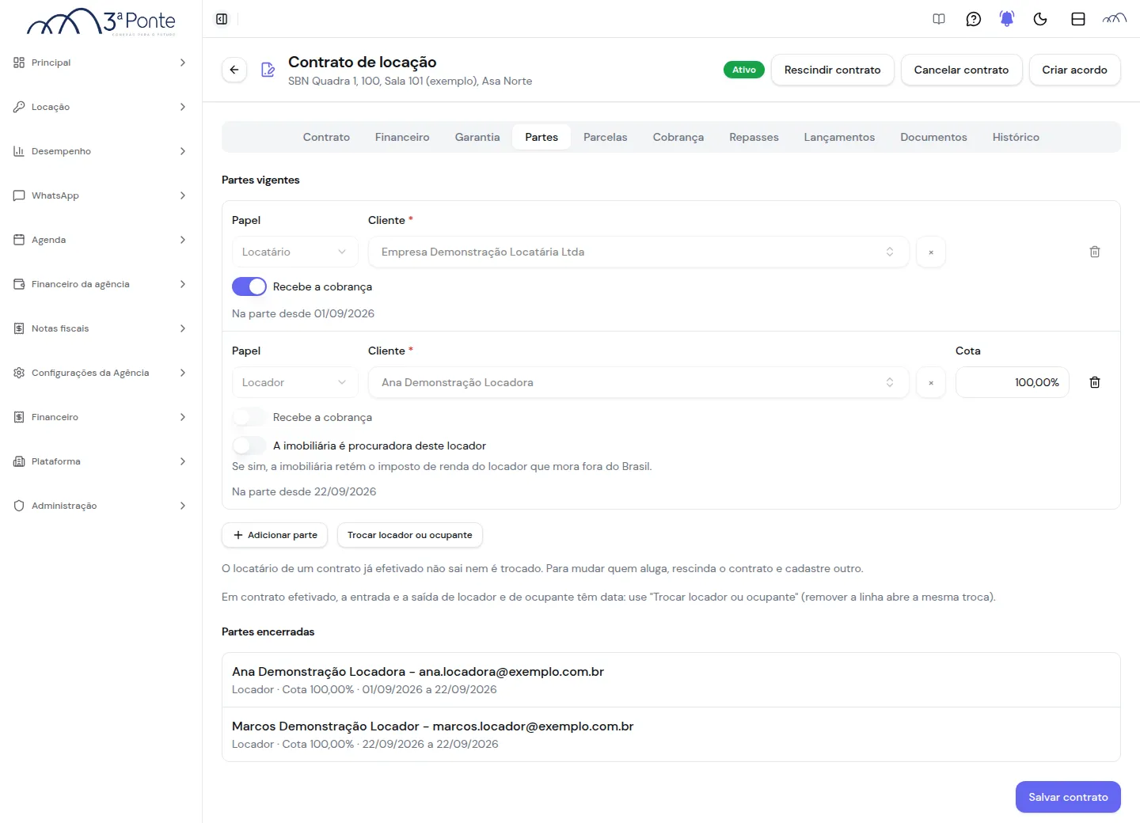Open Ana Demonstração Locadora client combo
This screenshot has height=823, width=1140.
tap(638, 382)
